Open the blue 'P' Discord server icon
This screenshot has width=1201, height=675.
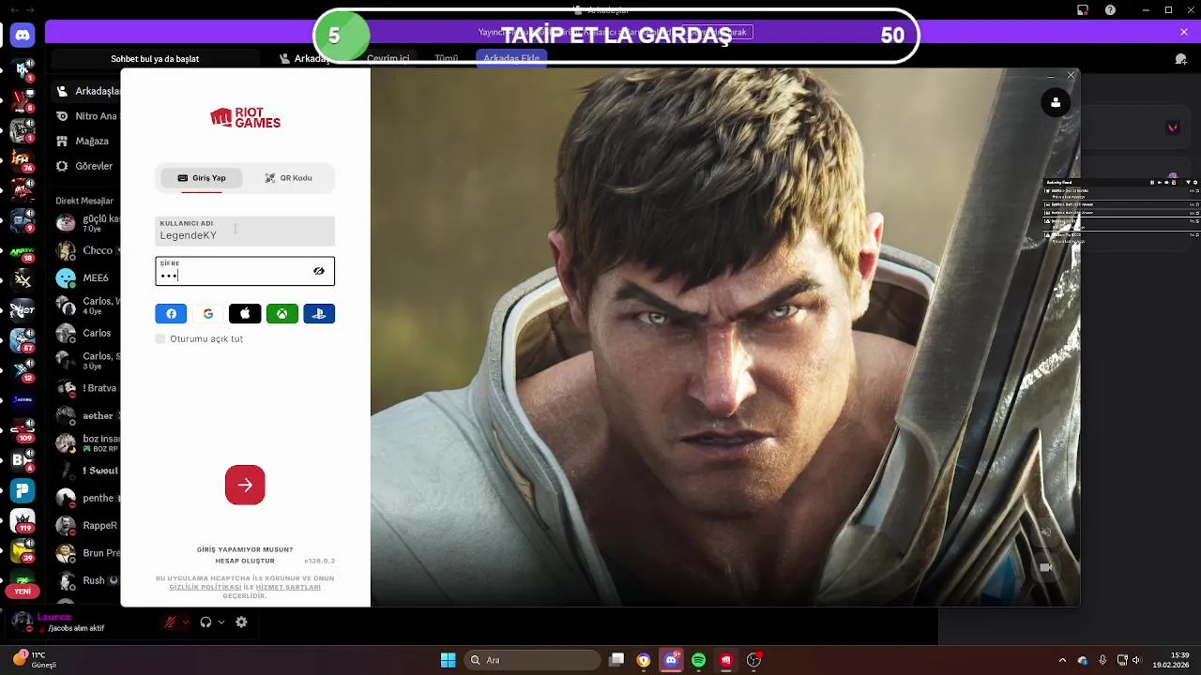23,490
